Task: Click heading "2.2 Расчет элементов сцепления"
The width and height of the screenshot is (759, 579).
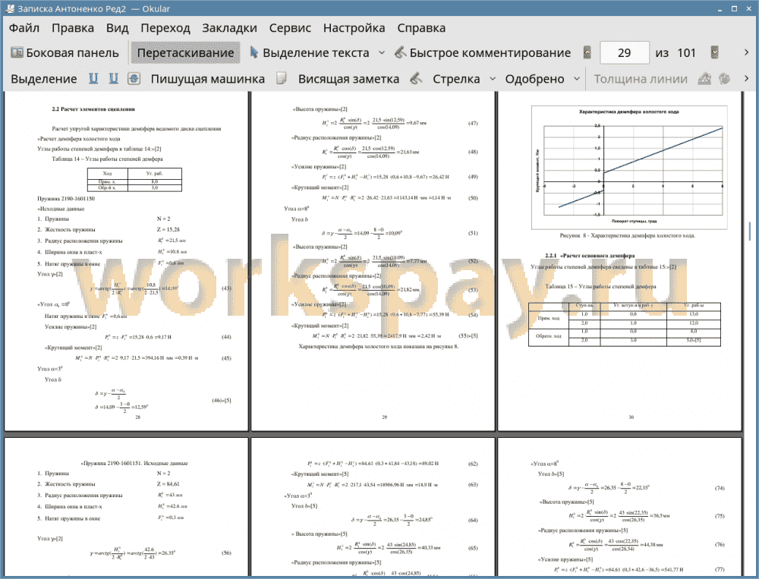Action: point(93,109)
